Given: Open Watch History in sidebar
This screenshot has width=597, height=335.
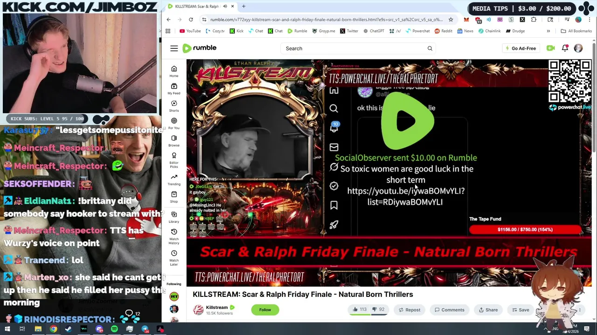Looking at the screenshot, I should click(174, 236).
